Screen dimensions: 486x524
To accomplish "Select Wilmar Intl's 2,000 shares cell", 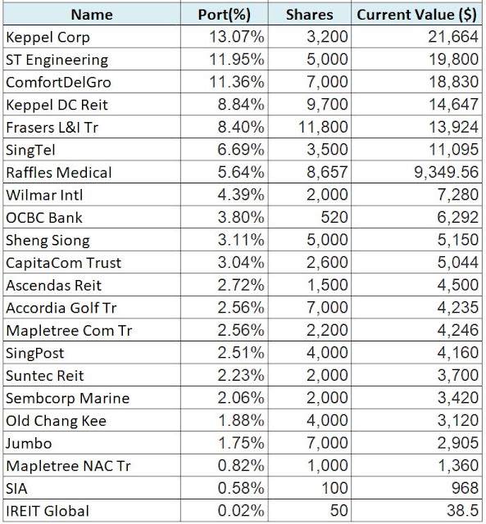I will coord(310,195).
